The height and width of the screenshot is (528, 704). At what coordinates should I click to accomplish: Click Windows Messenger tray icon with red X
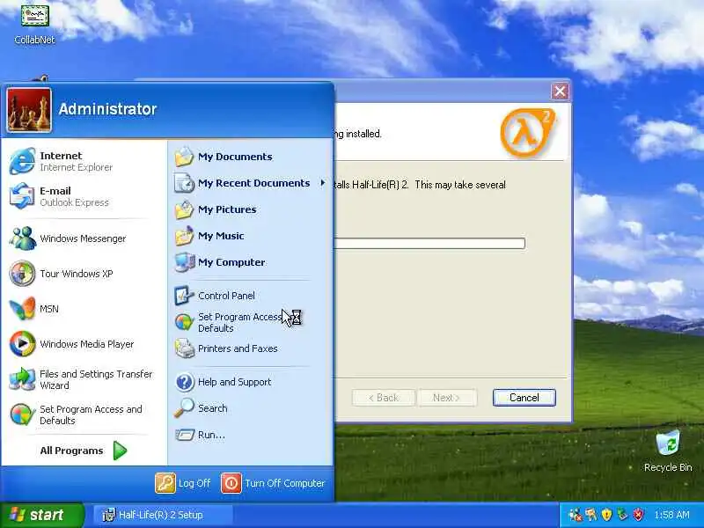click(576, 515)
